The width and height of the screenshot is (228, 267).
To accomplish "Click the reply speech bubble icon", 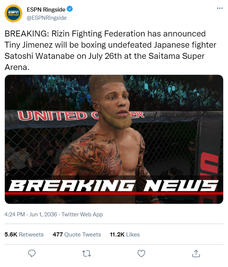I will click(x=32, y=253).
